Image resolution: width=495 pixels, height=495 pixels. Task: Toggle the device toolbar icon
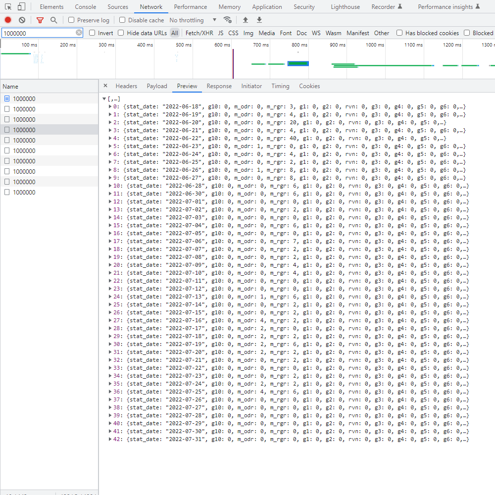(21, 6)
